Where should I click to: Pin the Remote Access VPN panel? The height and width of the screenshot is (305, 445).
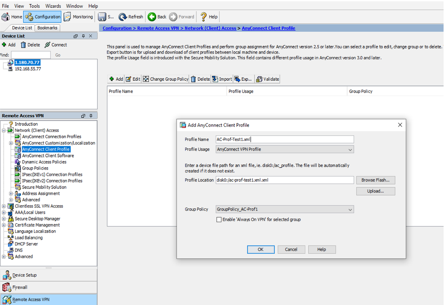pos(91,115)
